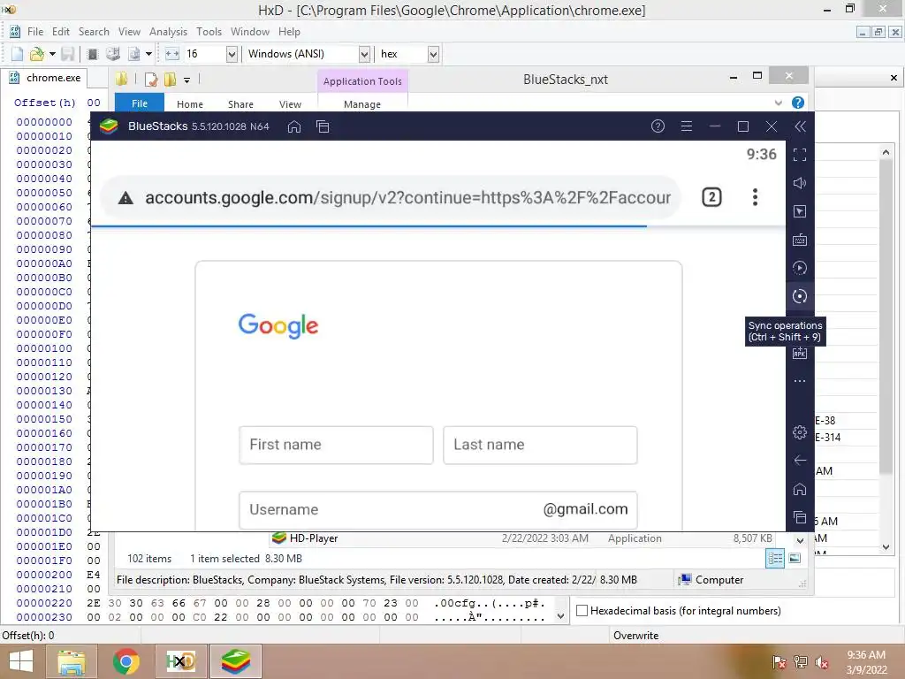Click the Application Tools tab header
Image resolution: width=905 pixels, height=679 pixels.
tap(362, 81)
